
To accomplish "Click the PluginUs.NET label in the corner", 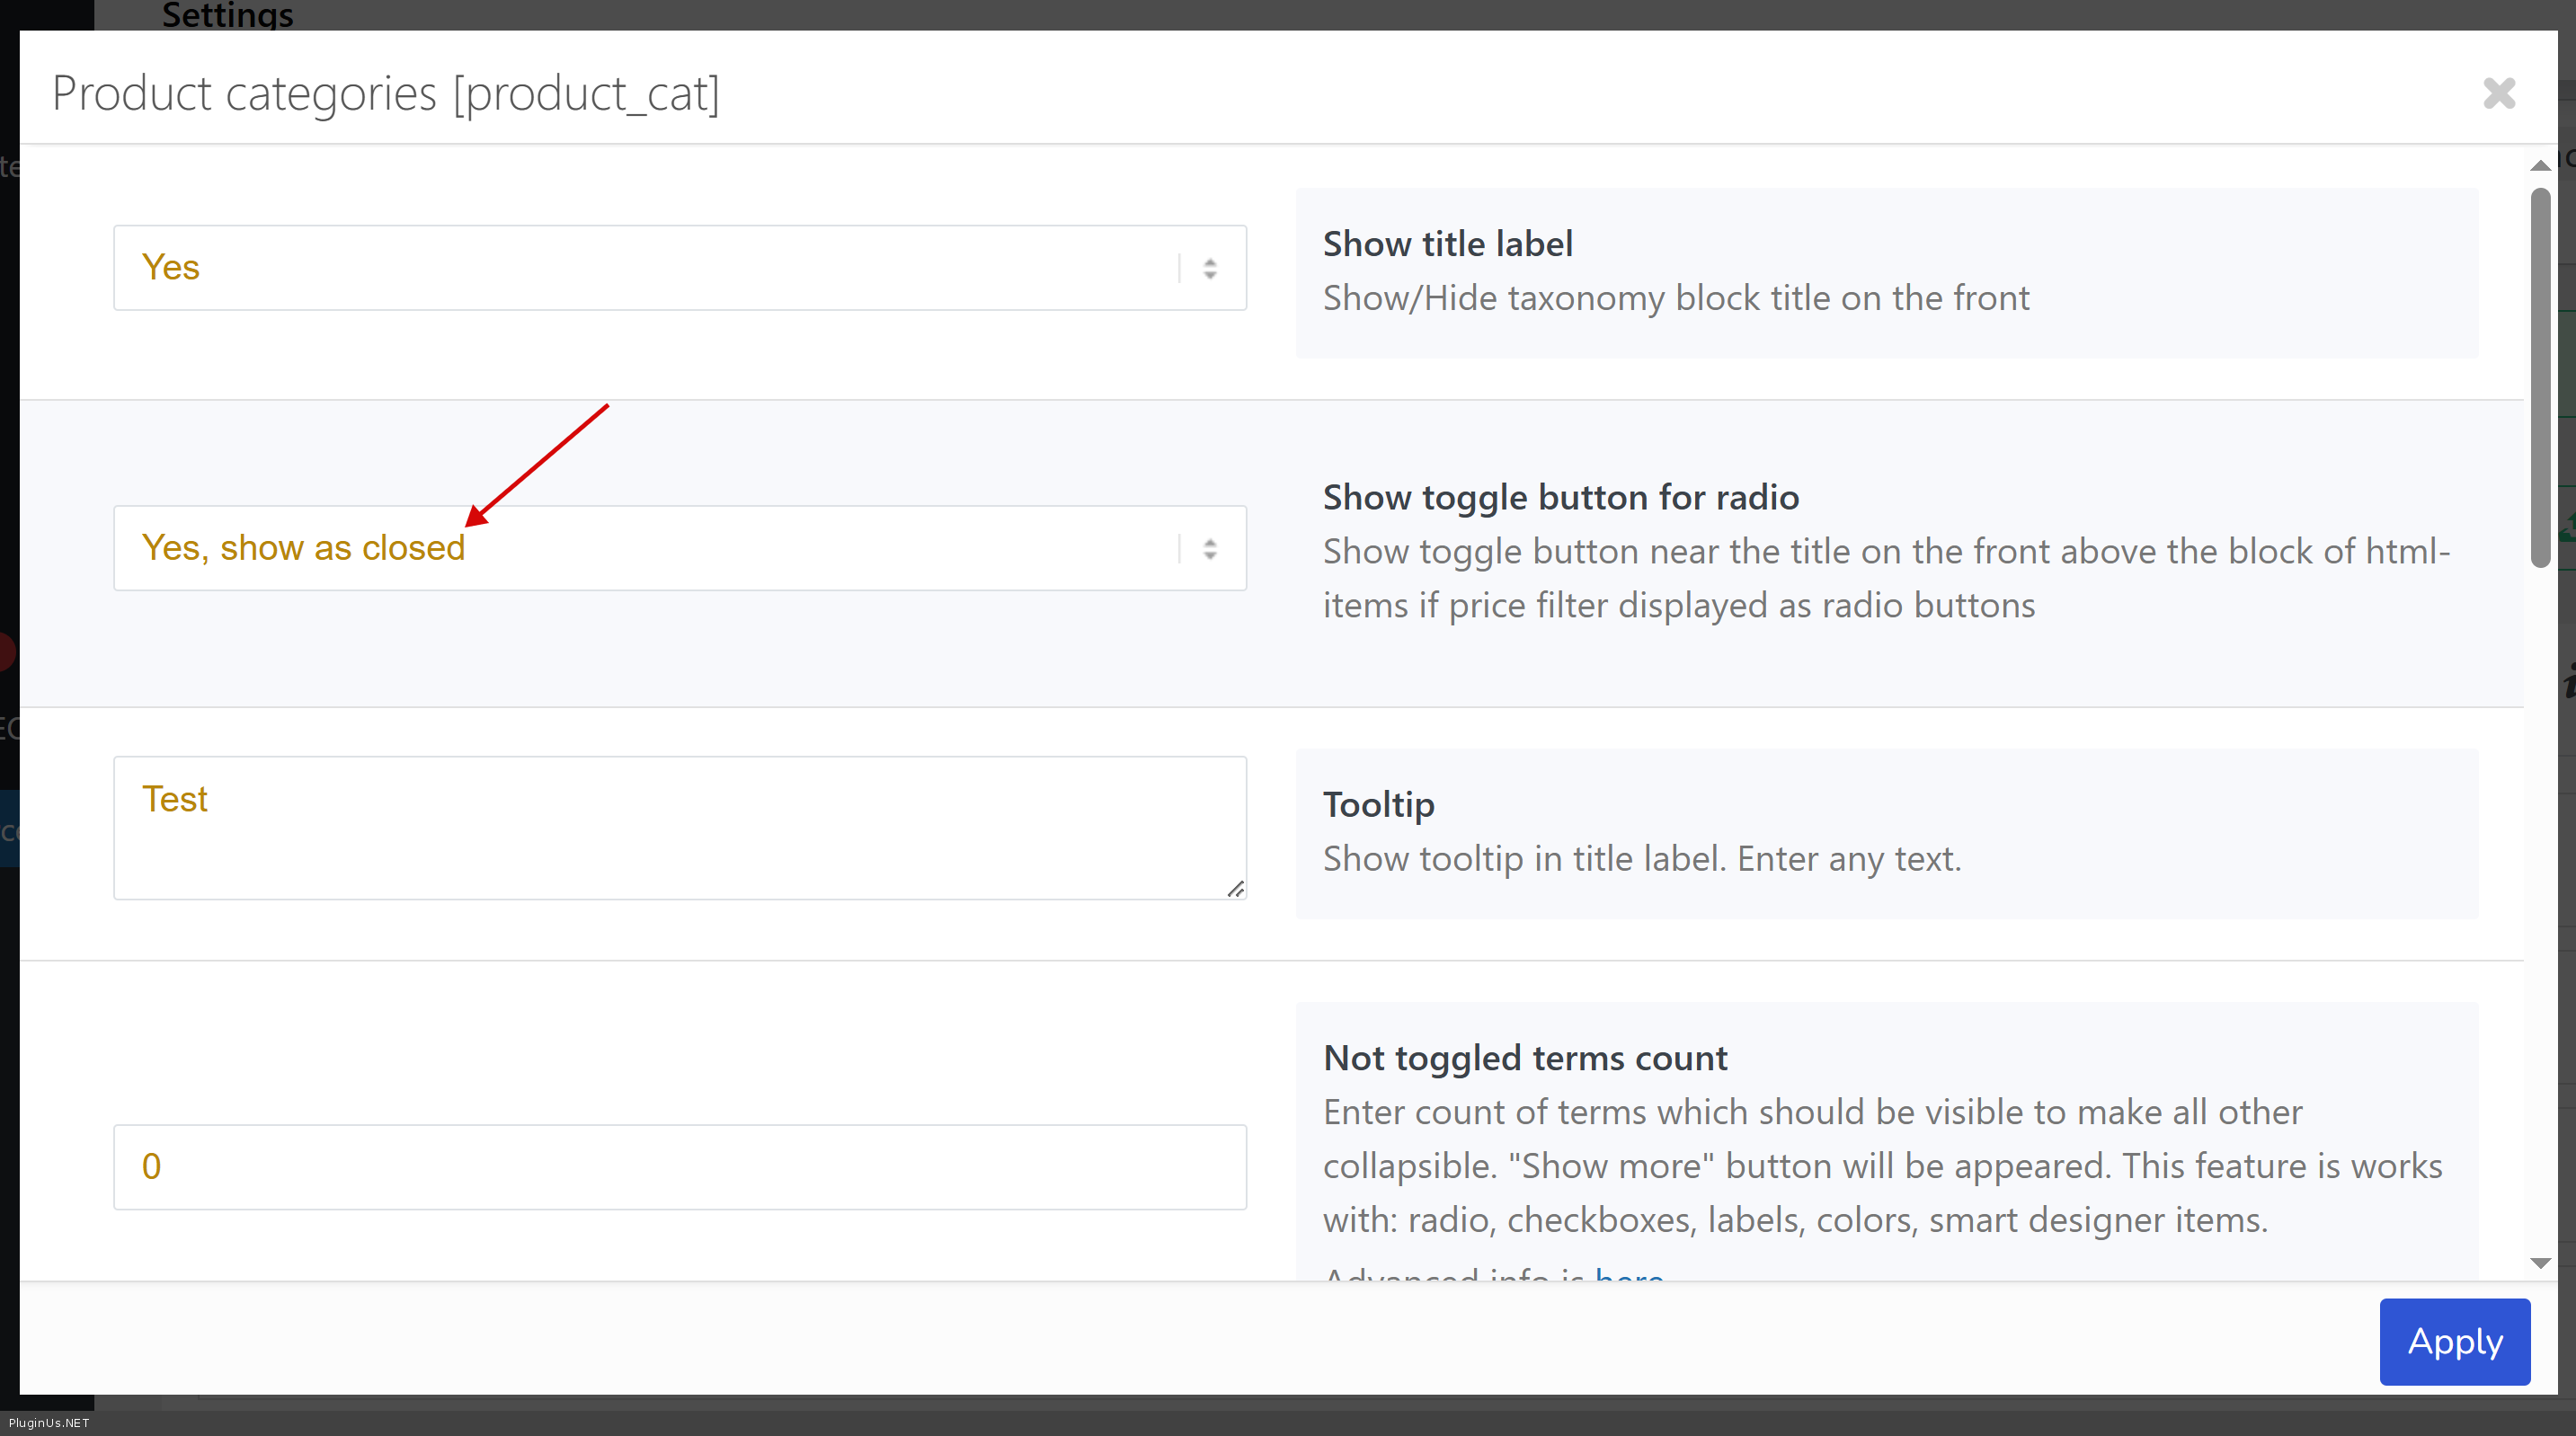I will pos(49,1423).
